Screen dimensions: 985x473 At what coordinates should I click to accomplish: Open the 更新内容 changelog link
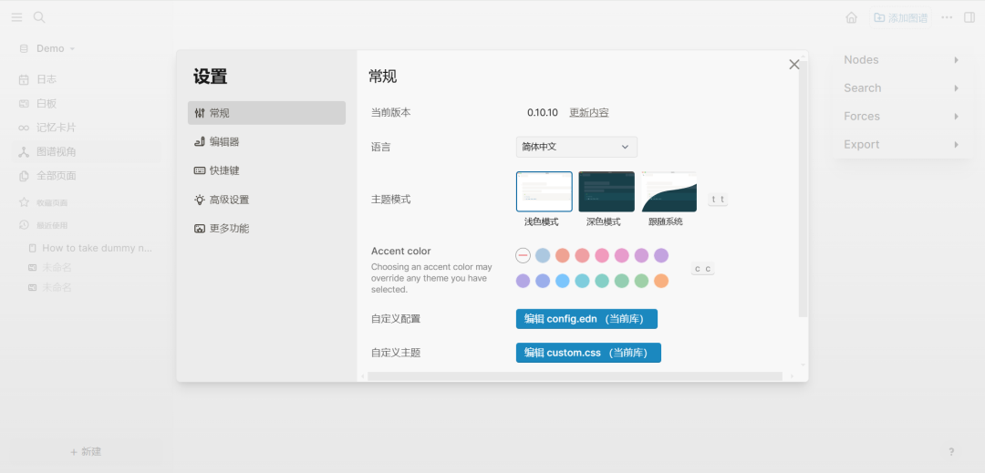pos(588,112)
